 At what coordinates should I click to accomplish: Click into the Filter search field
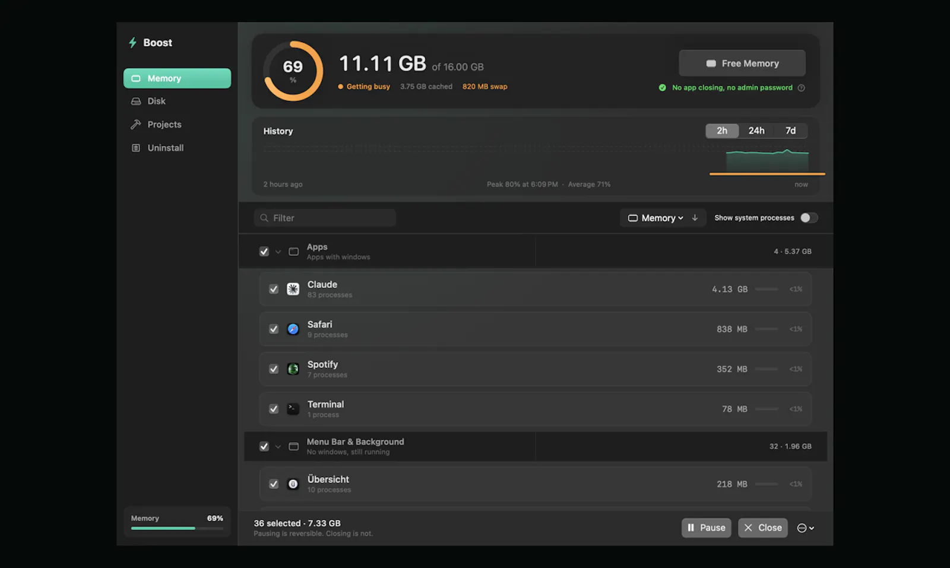[x=325, y=218]
